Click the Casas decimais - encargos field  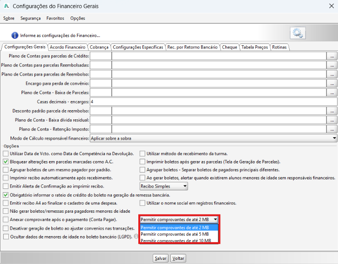pos(213,102)
